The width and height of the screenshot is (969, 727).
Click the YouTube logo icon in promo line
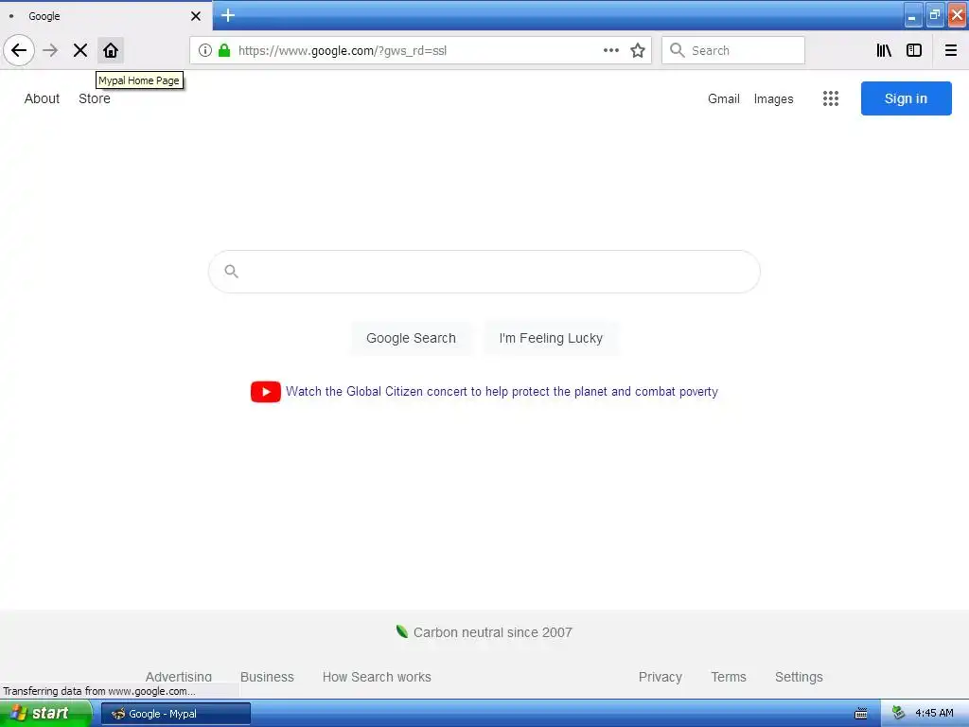266,391
